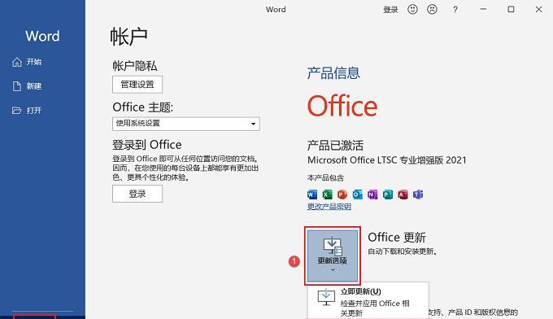This screenshot has width=553, height=319.
Task: Click the Teams product icon
Action: coord(418,194)
